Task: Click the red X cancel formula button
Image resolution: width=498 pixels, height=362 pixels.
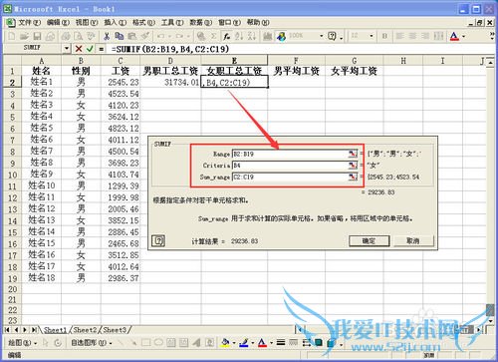Action: 79,49
